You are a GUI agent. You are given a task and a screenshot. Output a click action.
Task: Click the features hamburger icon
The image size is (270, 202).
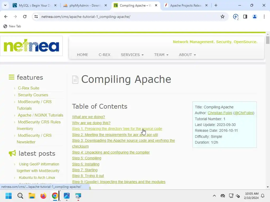[x=12, y=77]
